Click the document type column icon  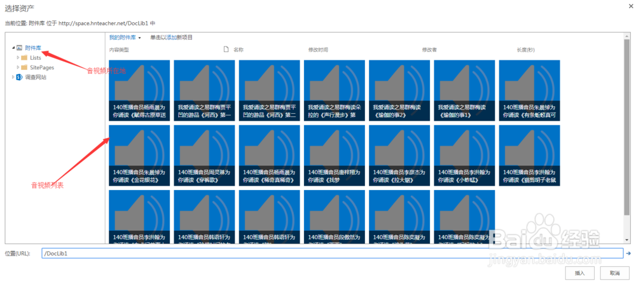[x=227, y=50]
